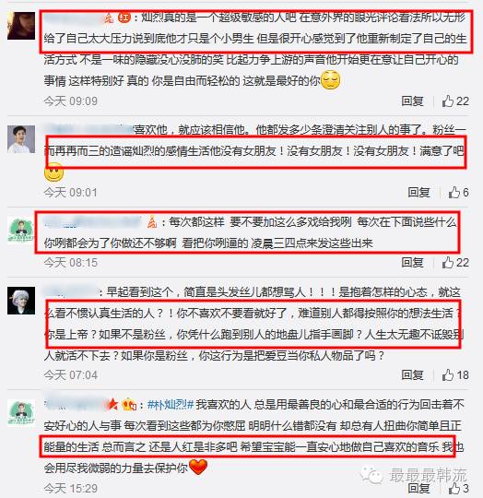This screenshot has height=498, width=483.
Task: Click the 今天 07:04 timestamp
Action: click(70, 375)
